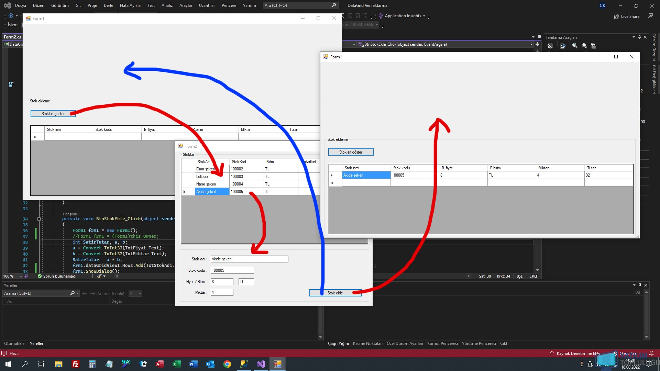Open the Hata Ayıkla menu
660x371 pixels.
tap(130, 5)
